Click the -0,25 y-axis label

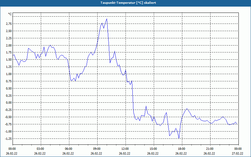click(8, 110)
